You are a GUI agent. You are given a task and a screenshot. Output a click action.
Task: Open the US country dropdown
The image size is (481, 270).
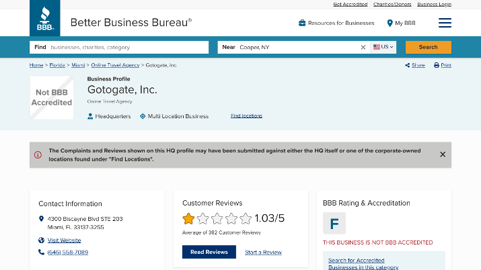click(383, 47)
